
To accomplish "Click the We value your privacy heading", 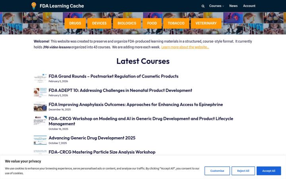I will point(23,161).
